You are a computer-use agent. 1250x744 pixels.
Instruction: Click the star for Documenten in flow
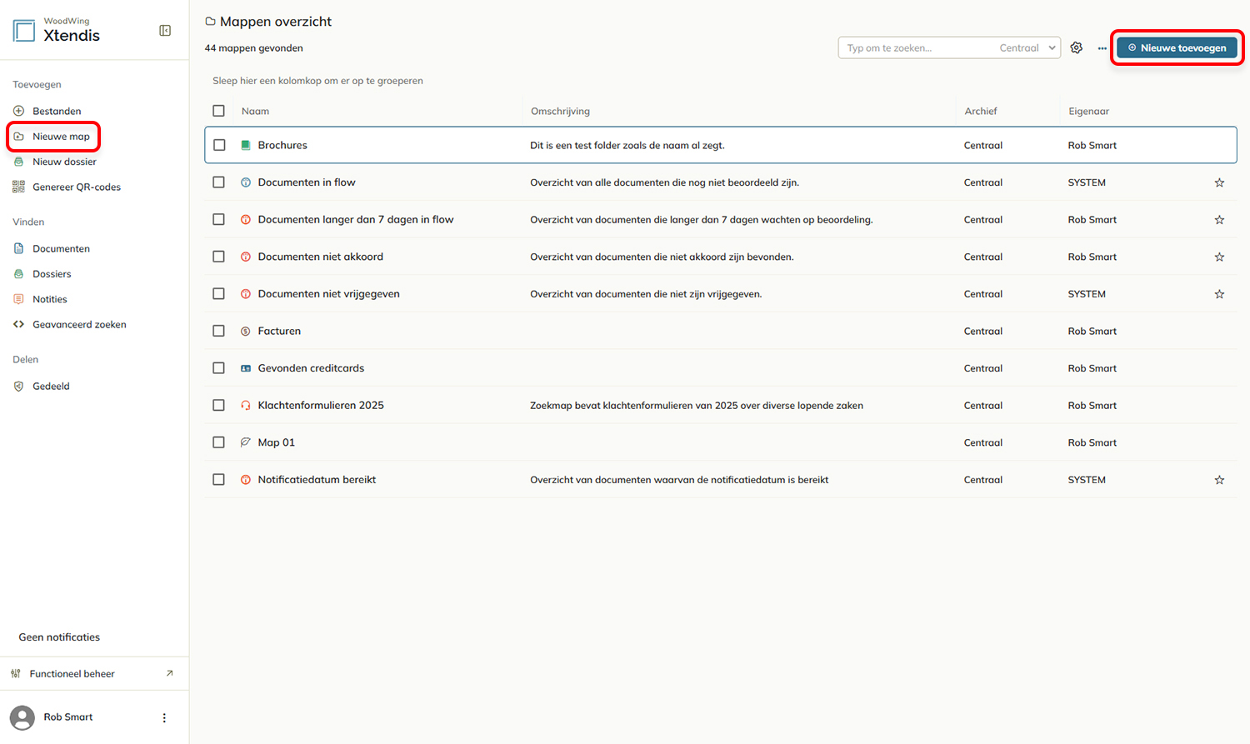click(1219, 182)
